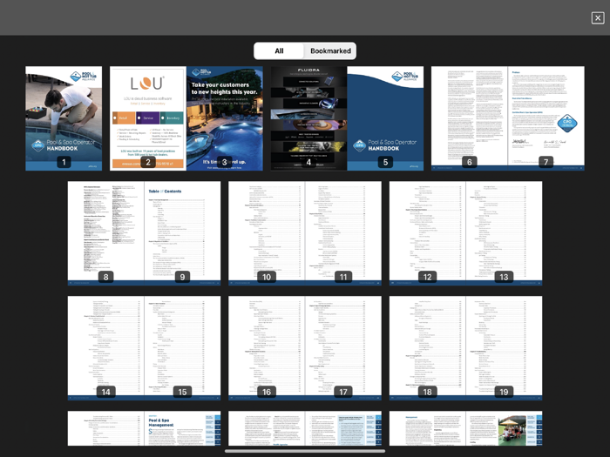Open page 1 handbook cover thumbnail
Image resolution: width=610 pixels, height=457 pixels.
pos(64,118)
